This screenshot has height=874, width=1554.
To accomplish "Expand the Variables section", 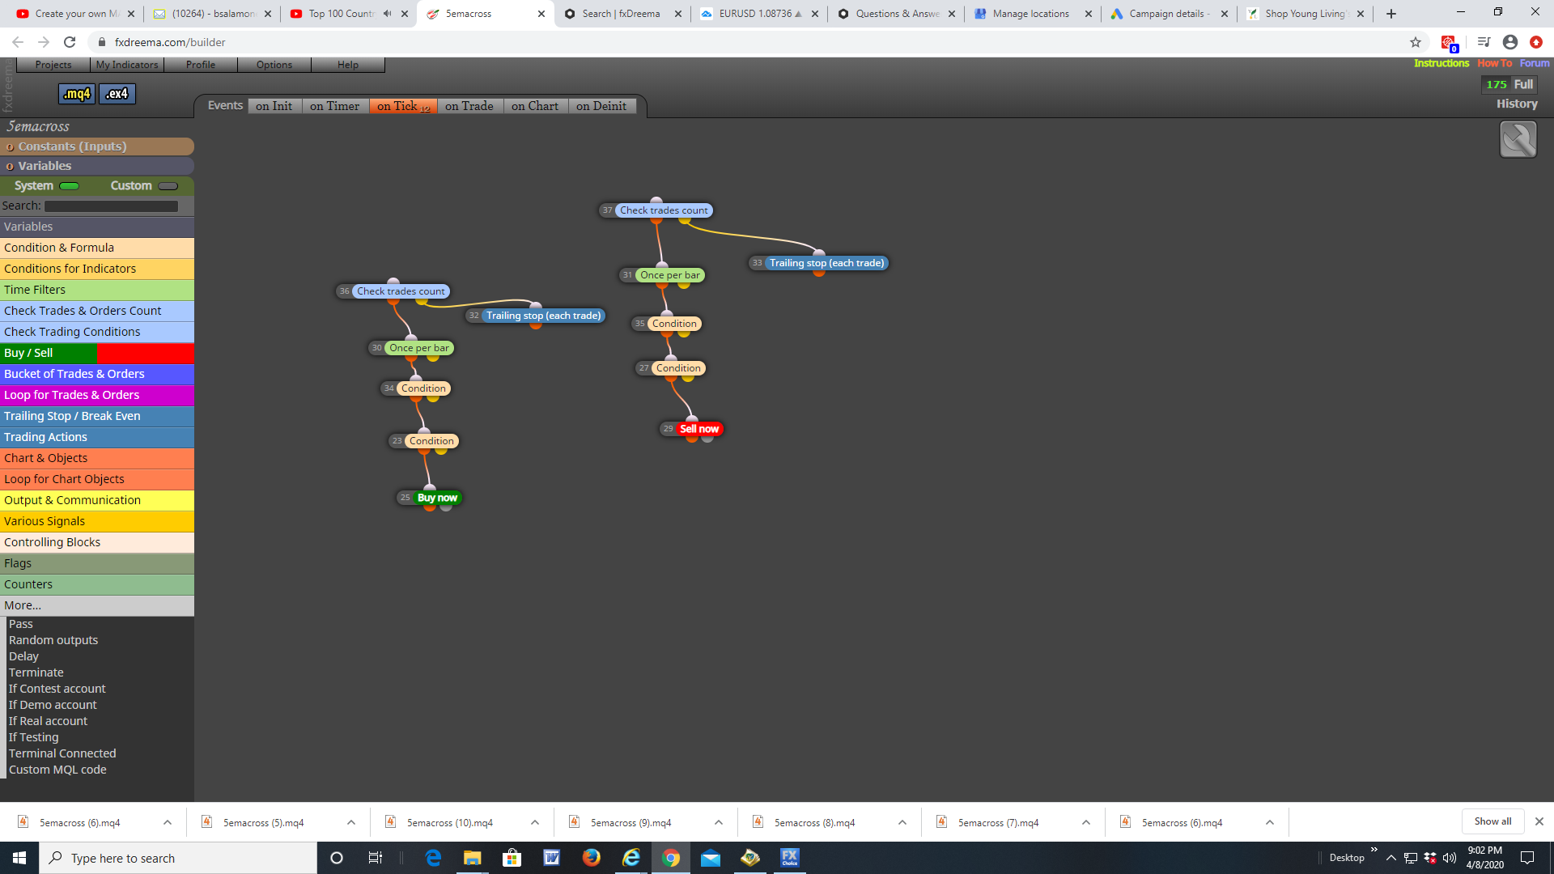I will (x=97, y=166).
